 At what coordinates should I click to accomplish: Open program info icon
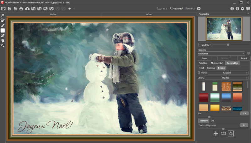tap(232, 9)
